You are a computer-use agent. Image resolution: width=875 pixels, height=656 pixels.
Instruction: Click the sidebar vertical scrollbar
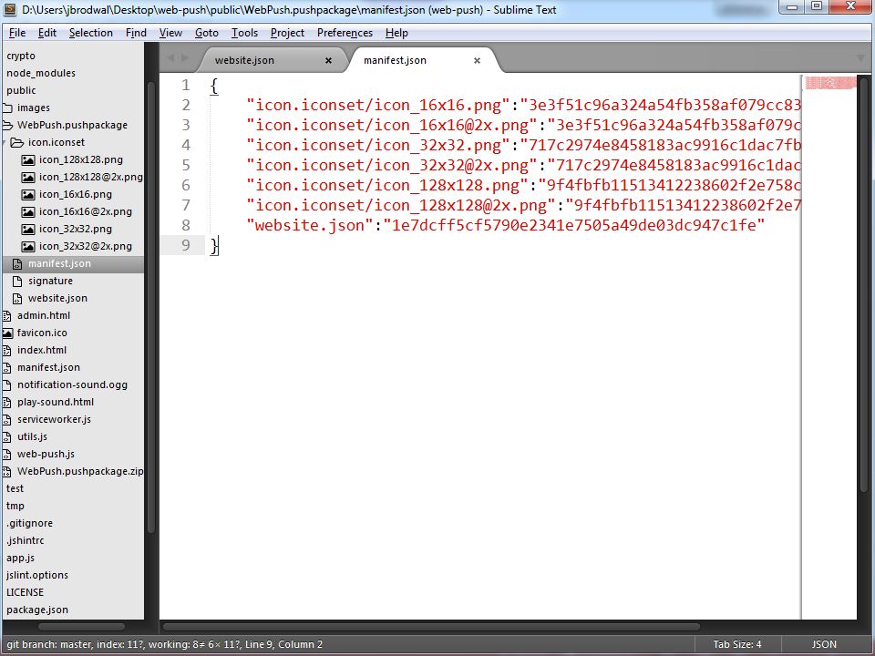pyautogui.click(x=151, y=308)
